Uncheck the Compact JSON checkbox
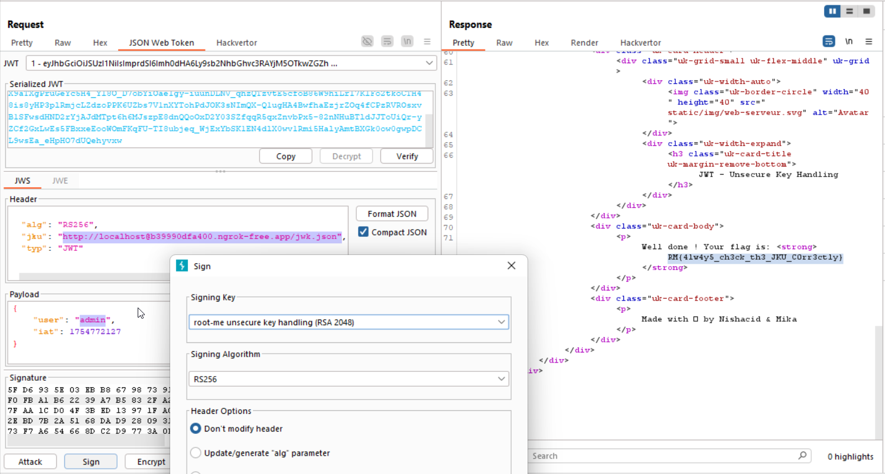This screenshot has width=885, height=474. coord(363,232)
